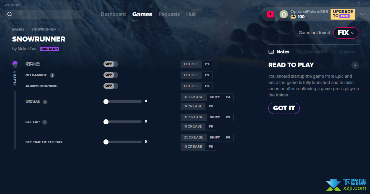Dismiss the READ TO PLAY note
Screen dimensions: 370x194
(x=355, y=65)
